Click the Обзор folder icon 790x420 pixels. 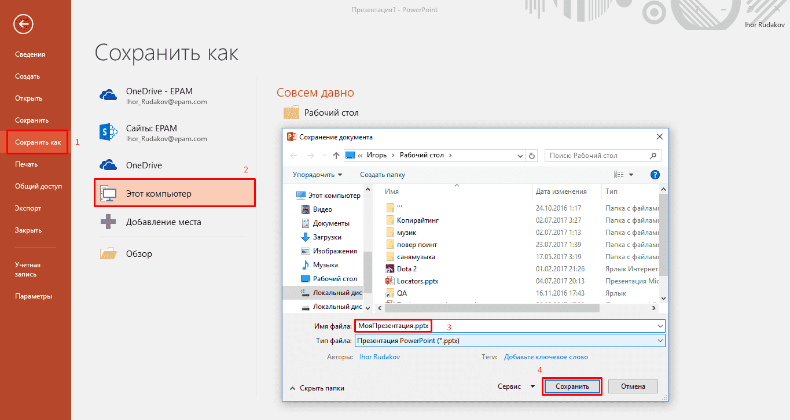tap(109, 253)
